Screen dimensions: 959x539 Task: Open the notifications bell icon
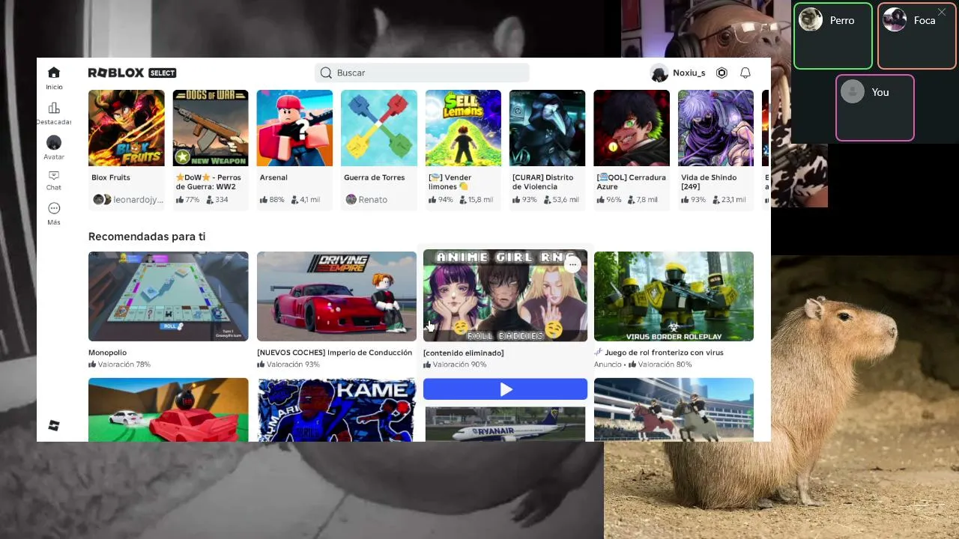[x=745, y=73]
